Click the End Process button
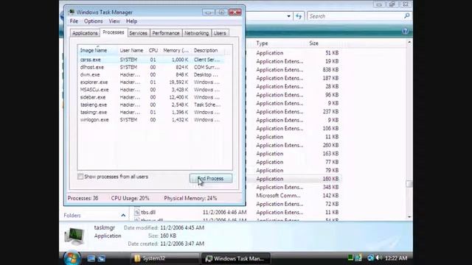Viewport: 472px width, 265px height. [x=211, y=178]
